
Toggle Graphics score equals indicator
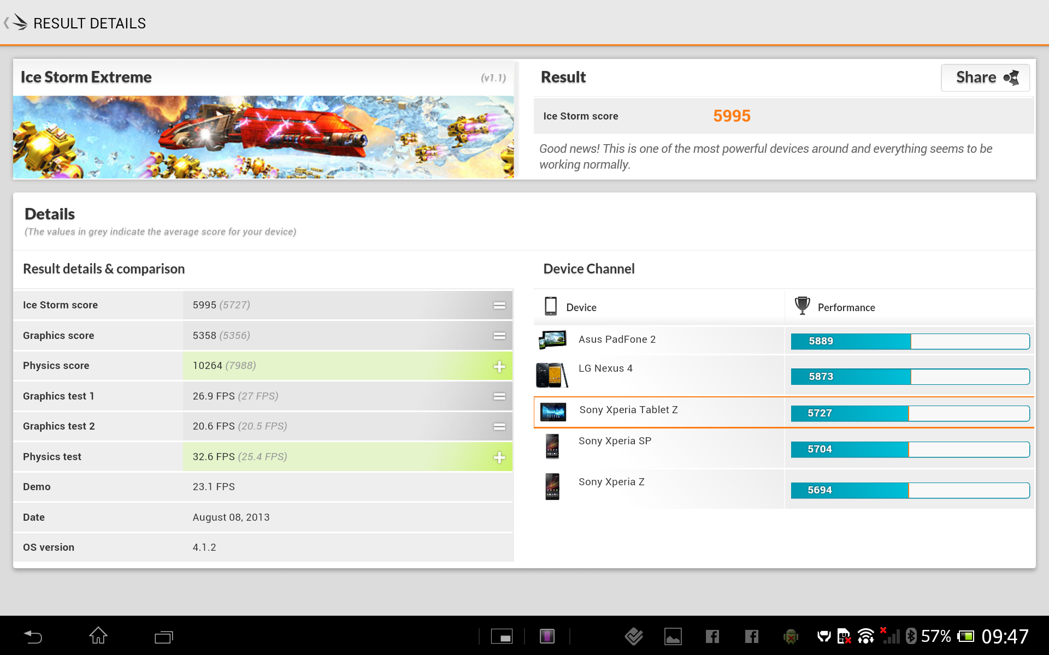[x=499, y=336]
